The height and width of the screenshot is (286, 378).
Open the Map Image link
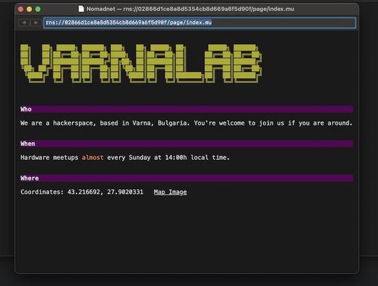(x=171, y=192)
